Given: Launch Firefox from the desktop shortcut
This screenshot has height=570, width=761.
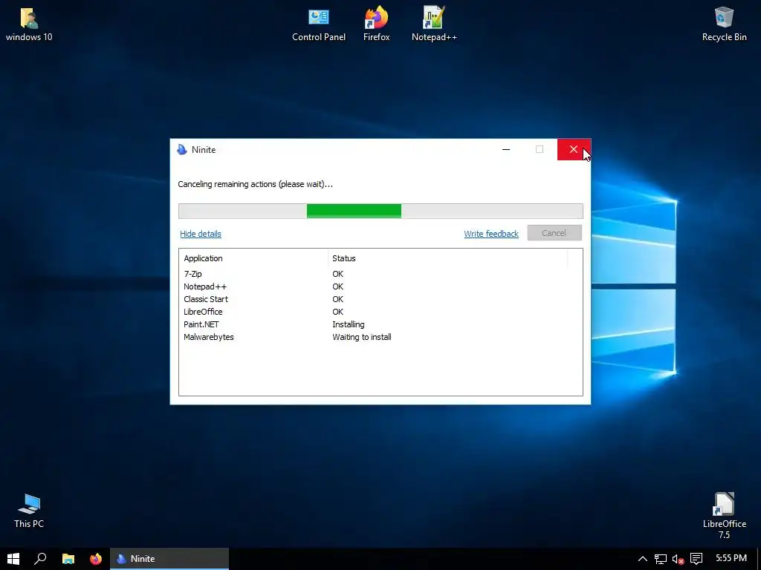Looking at the screenshot, I should click(376, 24).
